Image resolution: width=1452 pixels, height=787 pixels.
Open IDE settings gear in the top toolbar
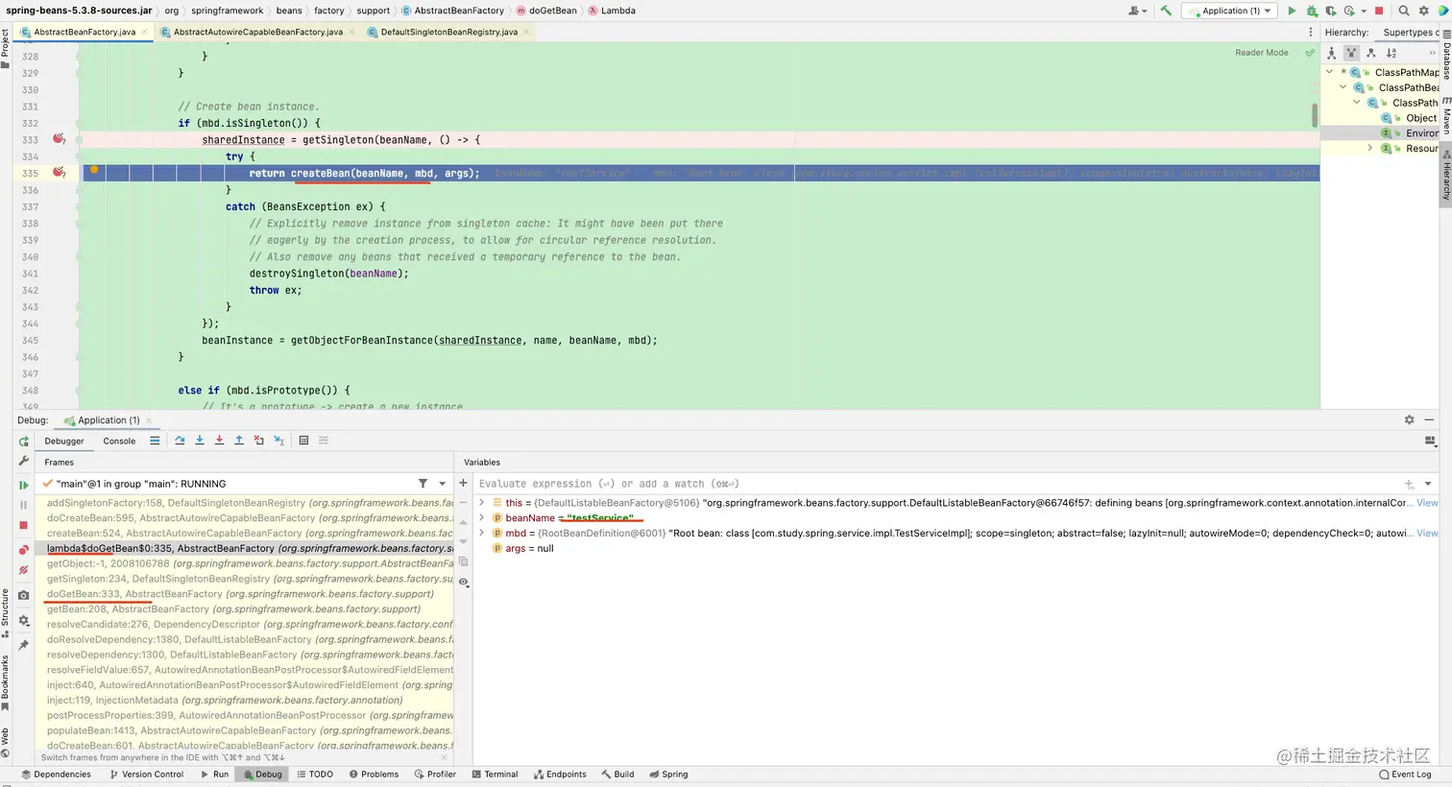point(1424,11)
